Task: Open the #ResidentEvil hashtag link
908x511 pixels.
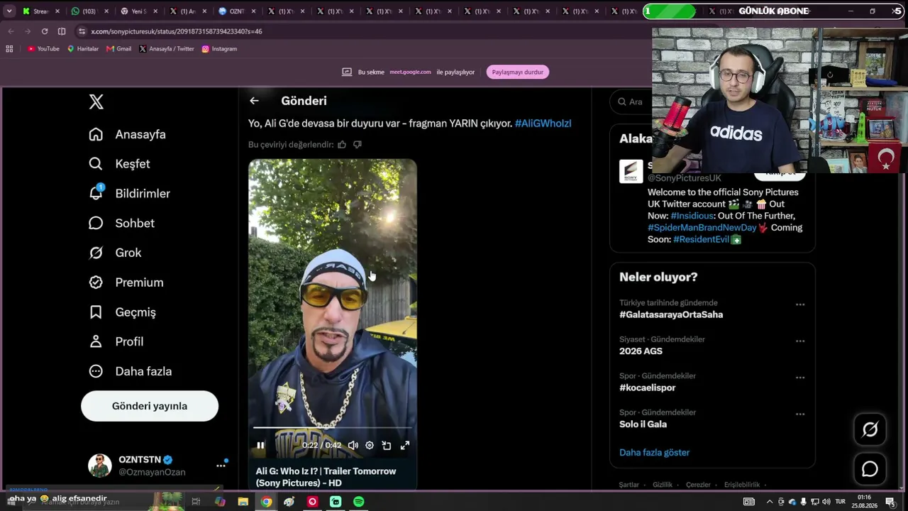Action: point(702,240)
